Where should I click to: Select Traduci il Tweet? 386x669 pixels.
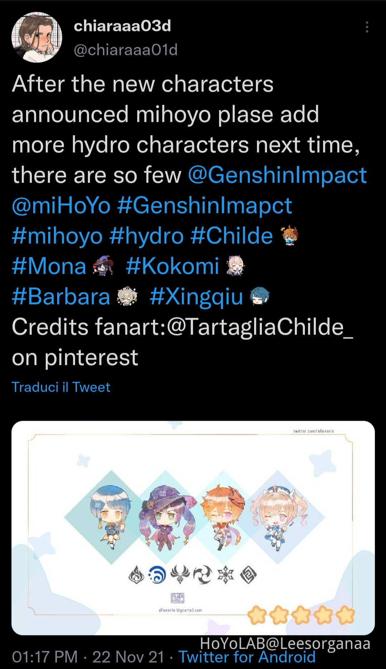(60, 387)
